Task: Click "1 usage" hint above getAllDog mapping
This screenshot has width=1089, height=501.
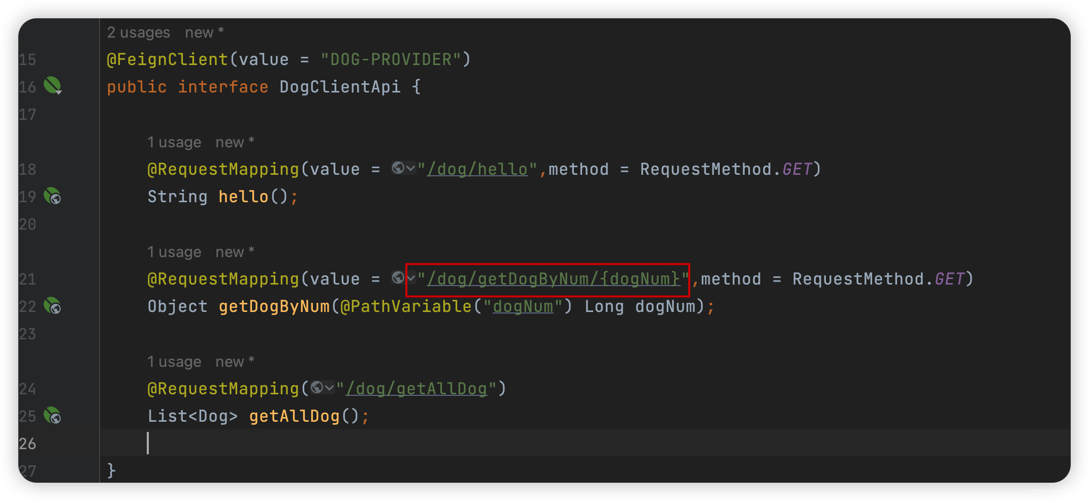Action: coord(174,362)
